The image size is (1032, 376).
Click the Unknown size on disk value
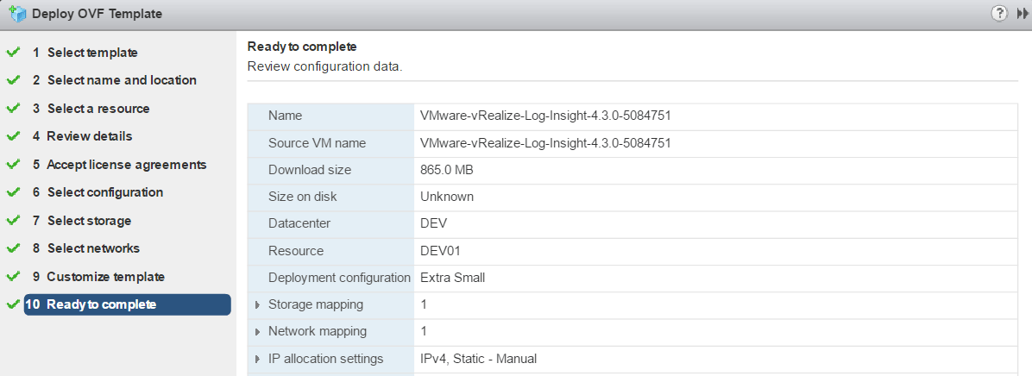(447, 197)
